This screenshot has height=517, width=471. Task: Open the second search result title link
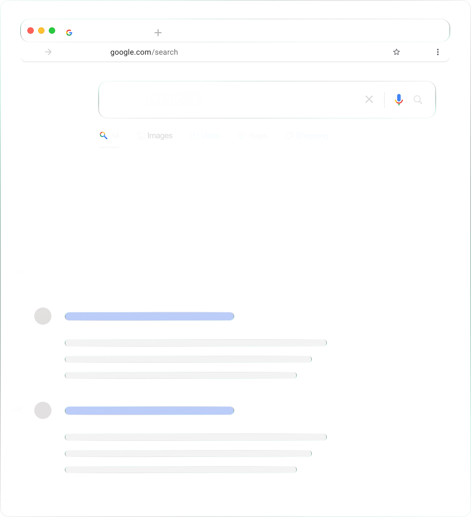(149, 410)
